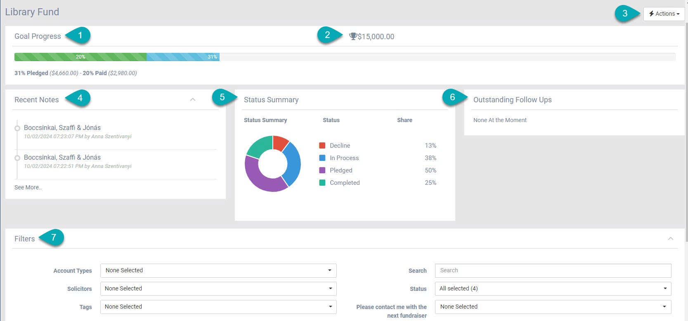The image size is (688, 321).
Task: Open the Status filter dropdown
Action: (x=553, y=289)
